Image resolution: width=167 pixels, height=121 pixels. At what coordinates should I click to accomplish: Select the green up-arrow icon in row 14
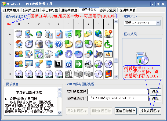(79, 34)
